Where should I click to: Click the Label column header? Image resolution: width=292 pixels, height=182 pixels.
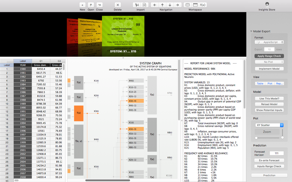click(23, 61)
